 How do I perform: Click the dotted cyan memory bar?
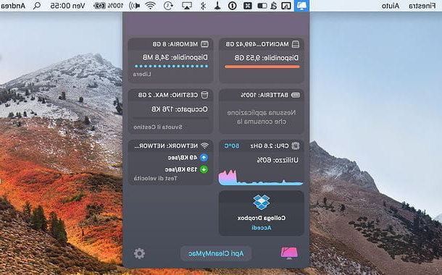pyautogui.click(x=172, y=67)
